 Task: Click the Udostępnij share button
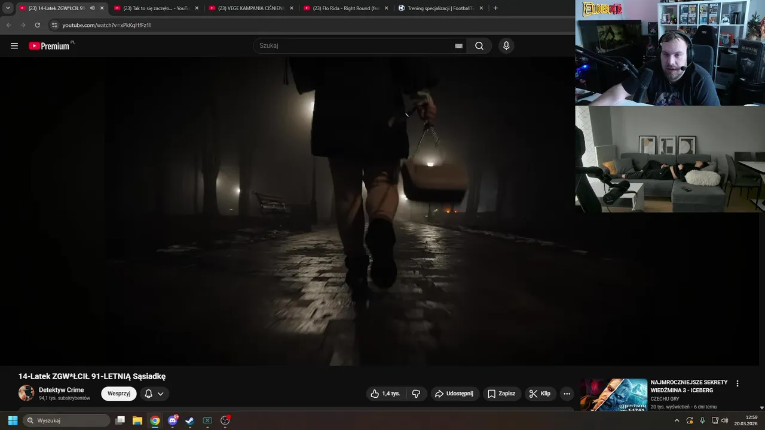(x=454, y=394)
